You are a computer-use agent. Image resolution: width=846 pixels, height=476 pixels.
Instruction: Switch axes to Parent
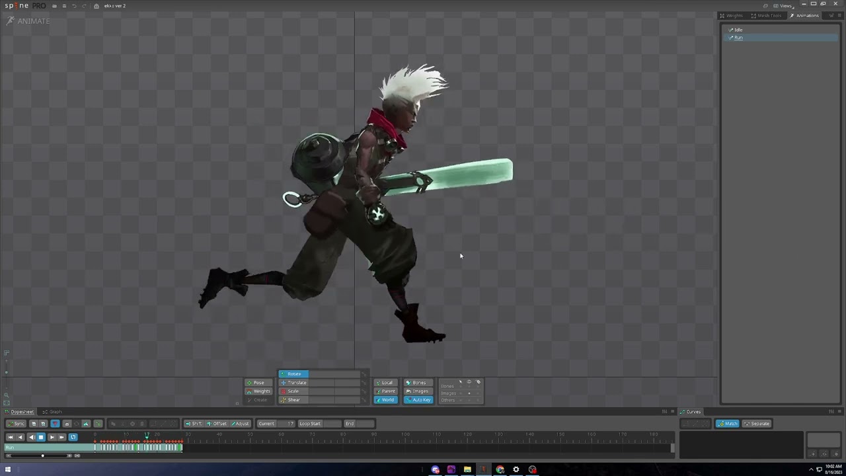coord(387,391)
